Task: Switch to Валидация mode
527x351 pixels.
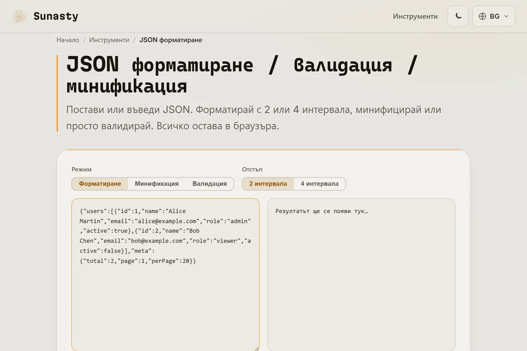Action: (x=209, y=184)
